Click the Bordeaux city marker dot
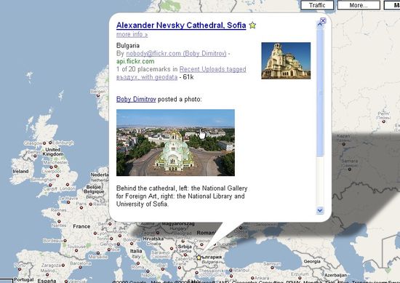This screenshot has width=400, height=283. pos(65,241)
